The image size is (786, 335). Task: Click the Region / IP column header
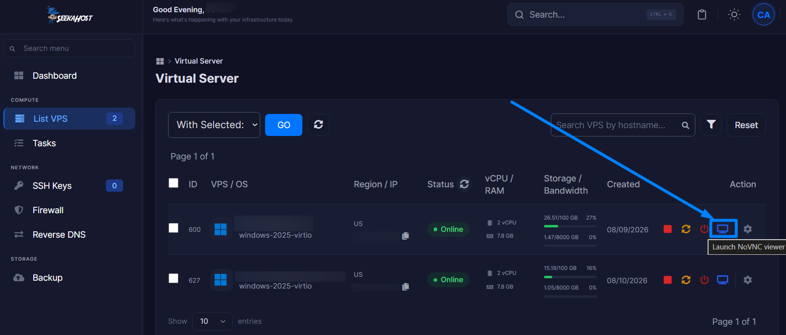click(375, 184)
